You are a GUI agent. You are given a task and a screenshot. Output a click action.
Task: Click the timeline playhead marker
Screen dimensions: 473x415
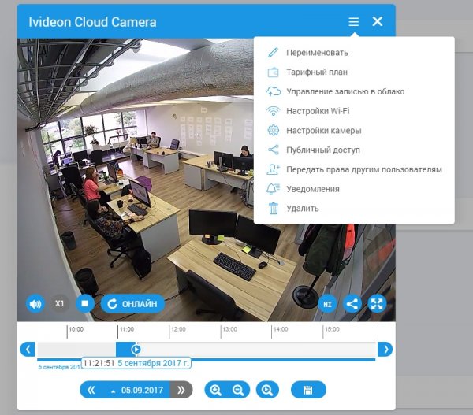point(136,350)
